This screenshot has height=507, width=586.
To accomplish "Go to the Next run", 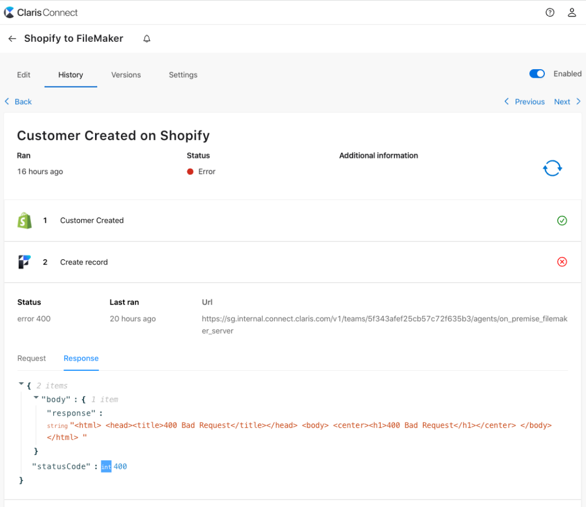I will tap(562, 102).
